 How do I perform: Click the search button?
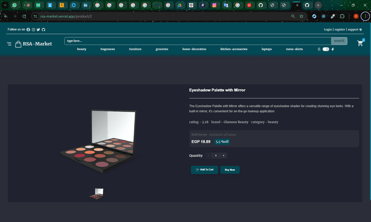(x=339, y=41)
